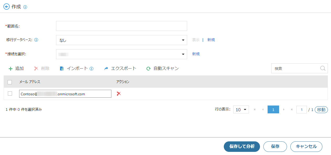Click 新規 link next to 接続を選択
Image resolution: width=331 pixels, height=155 pixels.
pos(196,54)
